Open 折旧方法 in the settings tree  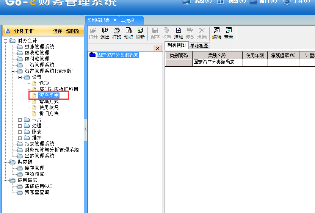[x=49, y=114]
